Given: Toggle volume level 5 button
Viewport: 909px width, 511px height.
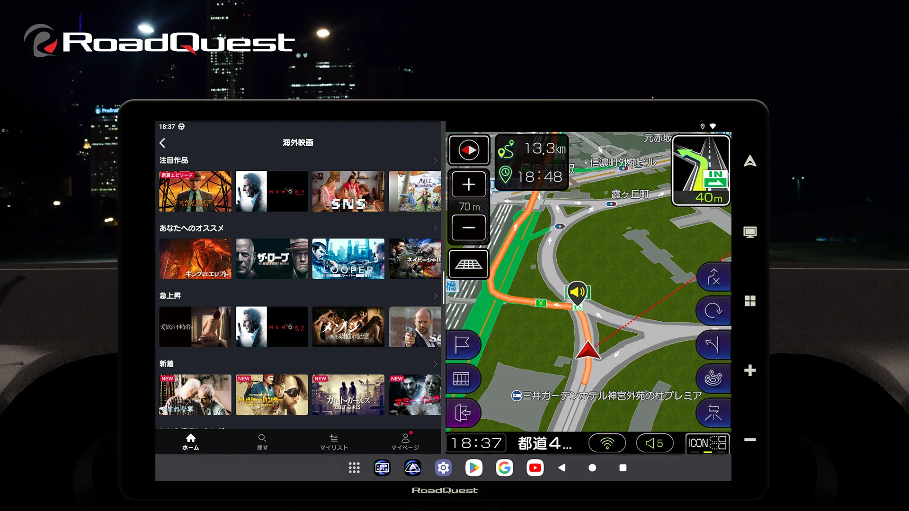Looking at the screenshot, I should pyautogui.click(x=655, y=443).
